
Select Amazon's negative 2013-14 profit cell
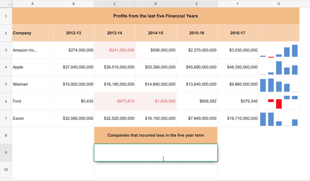[x=115, y=50]
